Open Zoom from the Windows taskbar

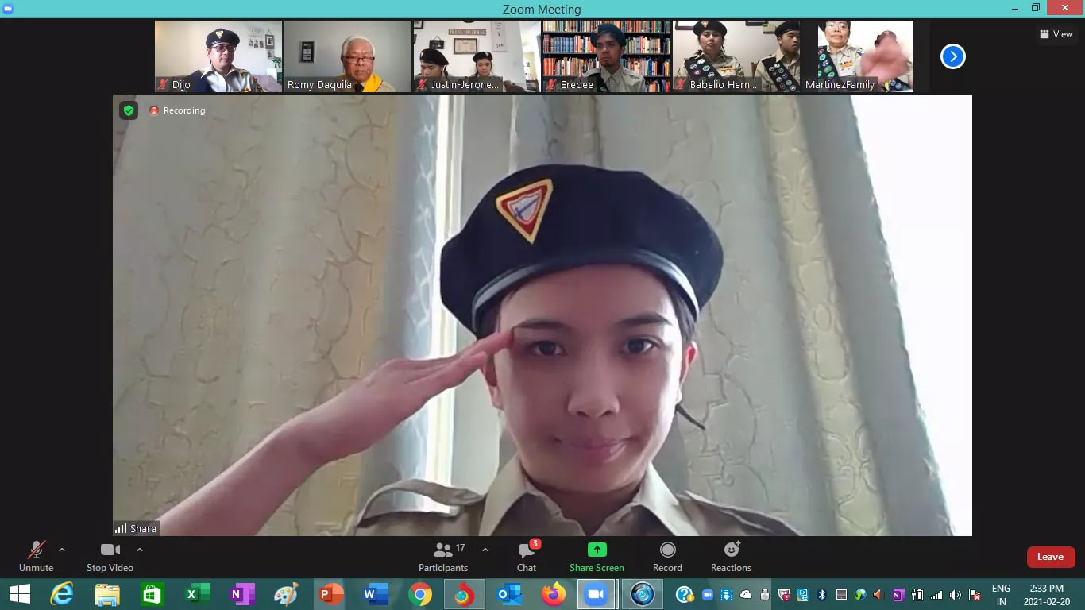click(596, 594)
